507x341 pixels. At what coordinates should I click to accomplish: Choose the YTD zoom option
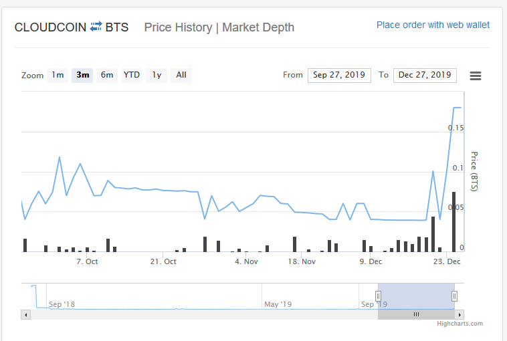click(132, 75)
